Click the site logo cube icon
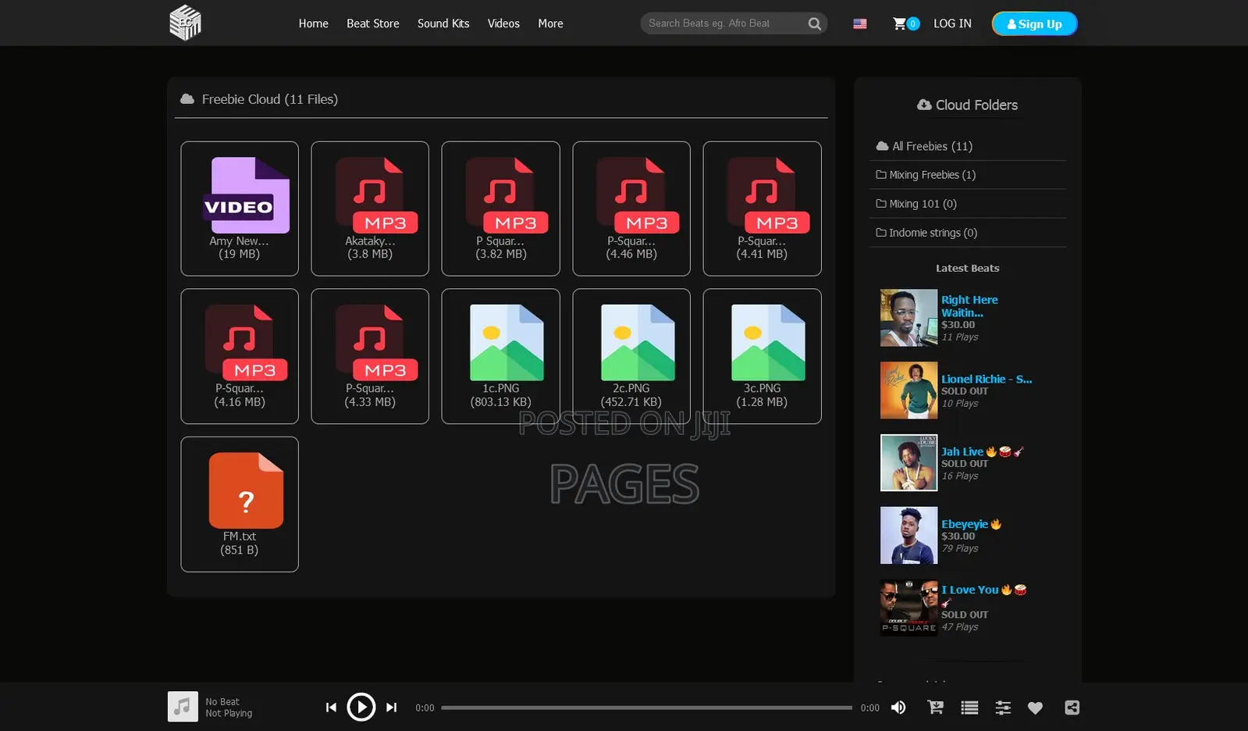1248x731 pixels. coord(185,23)
